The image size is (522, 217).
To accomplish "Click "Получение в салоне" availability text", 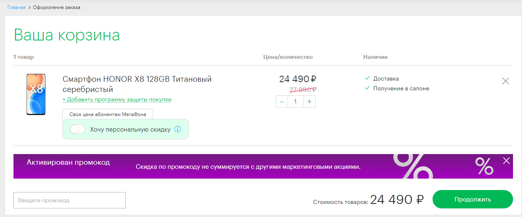I will click(x=401, y=88).
